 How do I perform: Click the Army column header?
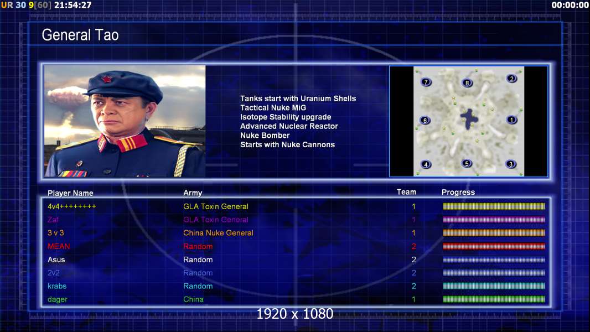pyautogui.click(x=193, y=193)
